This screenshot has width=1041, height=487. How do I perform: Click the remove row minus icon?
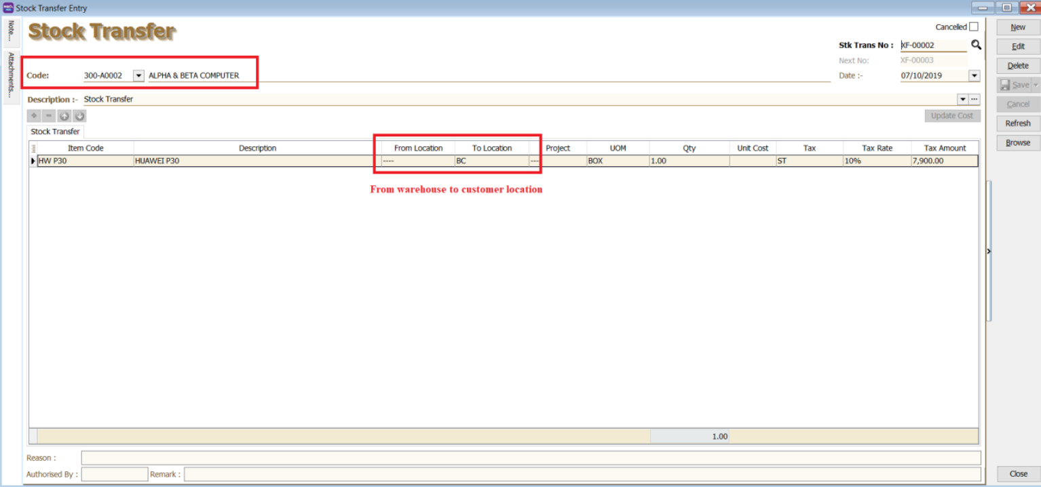49,117
